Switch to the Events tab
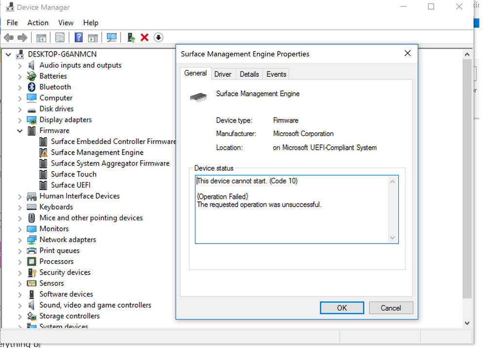Viewport: 498px width, 348px height. click(276, 74)
